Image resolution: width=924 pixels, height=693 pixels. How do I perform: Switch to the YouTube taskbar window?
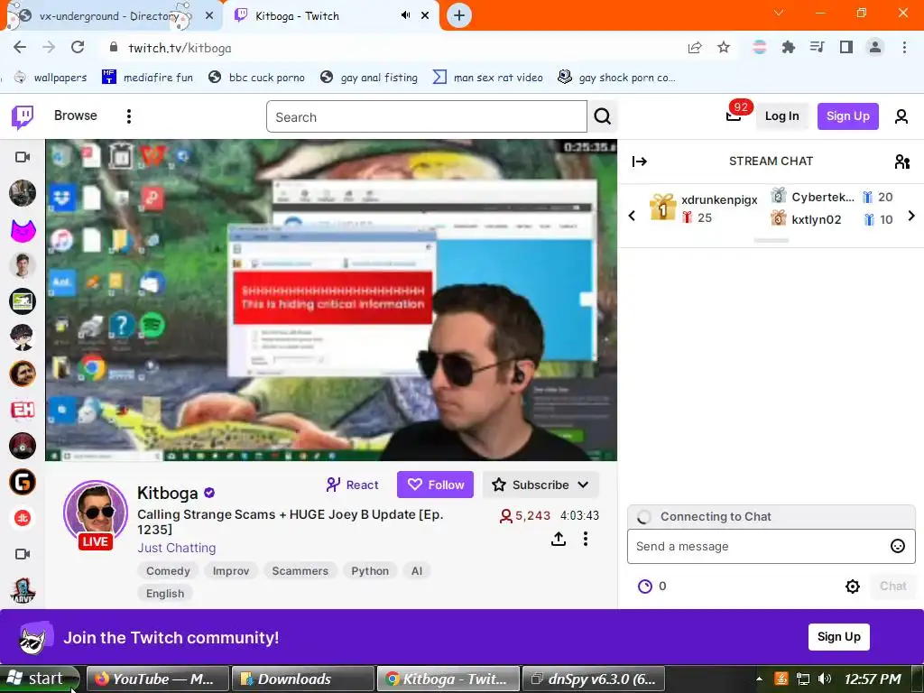[x=157, y=679]
